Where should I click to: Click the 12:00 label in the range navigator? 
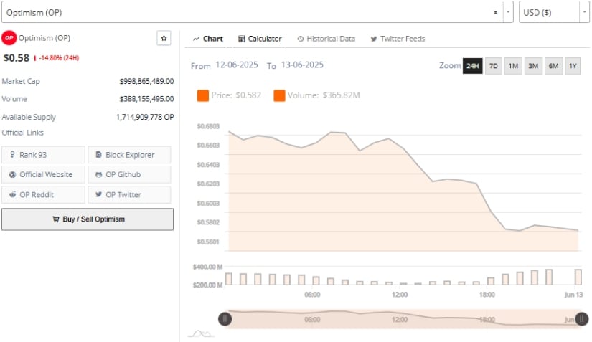point(400,320)
